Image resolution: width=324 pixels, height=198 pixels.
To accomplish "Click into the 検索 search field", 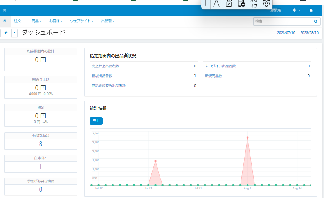I will coord(282,21).
